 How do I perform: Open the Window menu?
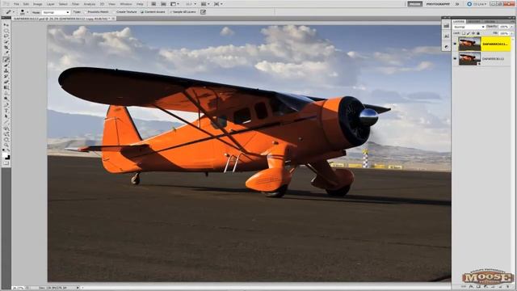126,4
